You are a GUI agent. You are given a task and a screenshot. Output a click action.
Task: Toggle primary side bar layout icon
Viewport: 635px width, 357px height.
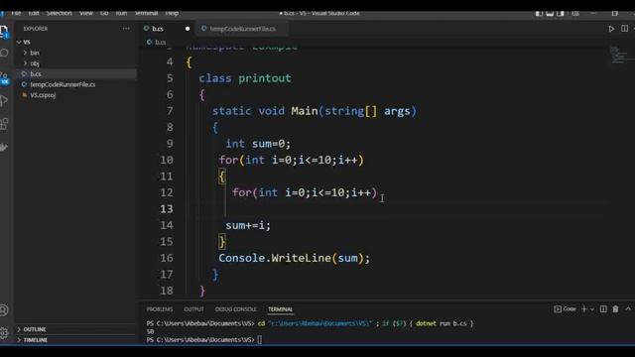pyautogui.click(x=539, y=13)
